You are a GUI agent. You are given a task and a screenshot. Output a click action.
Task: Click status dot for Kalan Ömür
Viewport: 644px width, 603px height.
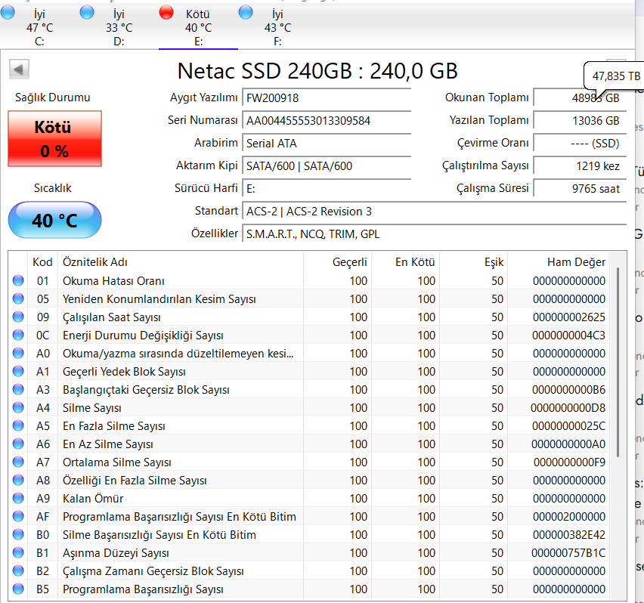click(x=18, y=498)
